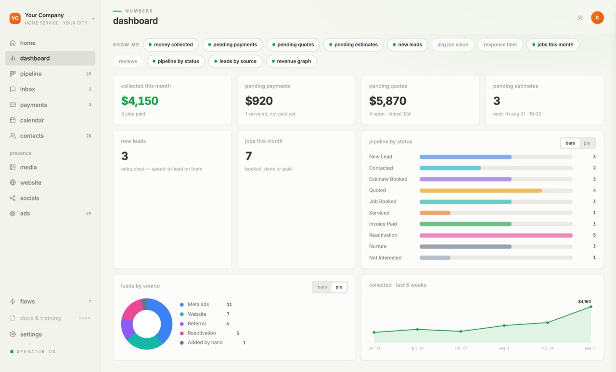Click the payments card icon
Screen dimensions: 616x372
(x=13, y=105)
